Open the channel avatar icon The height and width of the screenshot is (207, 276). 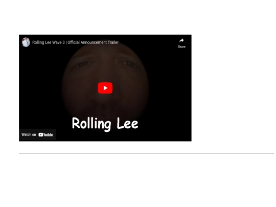[26, 42]
